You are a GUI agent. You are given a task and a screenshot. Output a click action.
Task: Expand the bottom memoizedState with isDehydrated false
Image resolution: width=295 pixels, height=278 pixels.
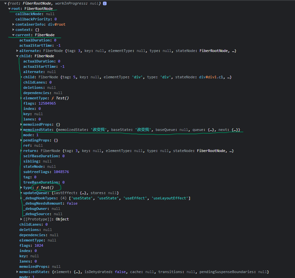point(17,271)
